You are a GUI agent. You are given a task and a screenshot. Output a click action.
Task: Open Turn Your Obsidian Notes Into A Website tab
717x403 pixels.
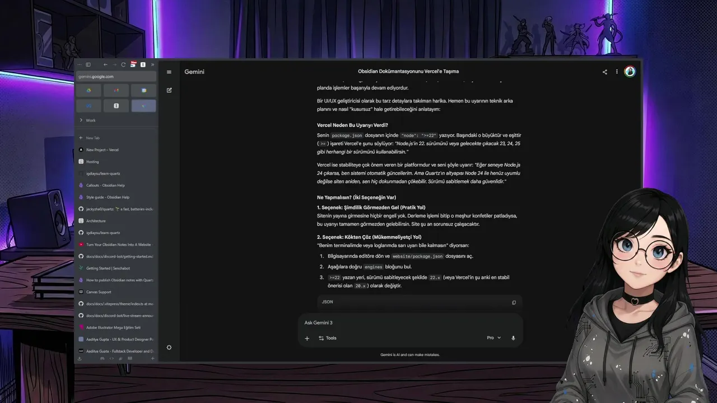pyautogui.click(x=117, y=245)
